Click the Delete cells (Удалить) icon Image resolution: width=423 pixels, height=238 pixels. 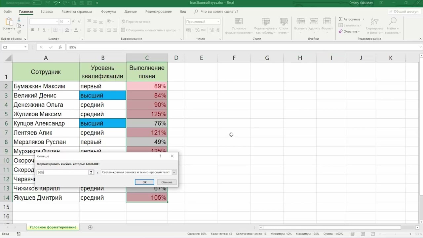tap(314, 22)
